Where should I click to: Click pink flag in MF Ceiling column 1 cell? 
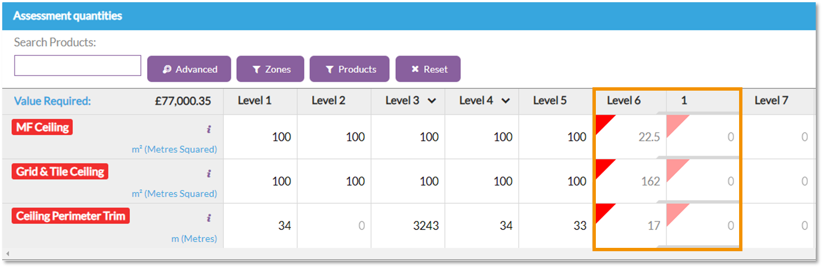tap(674, 121)
